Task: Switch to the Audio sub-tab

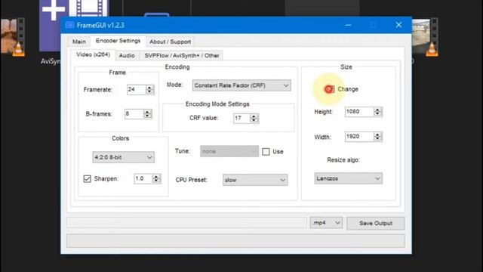Action: pyautogui.click(x=127, y=55)
